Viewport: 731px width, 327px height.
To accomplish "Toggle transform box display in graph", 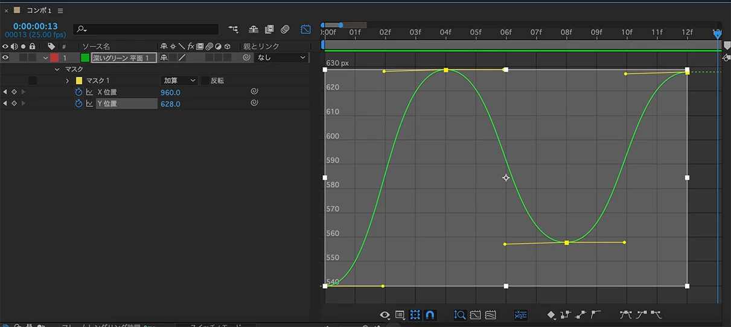I will [415, 315].
